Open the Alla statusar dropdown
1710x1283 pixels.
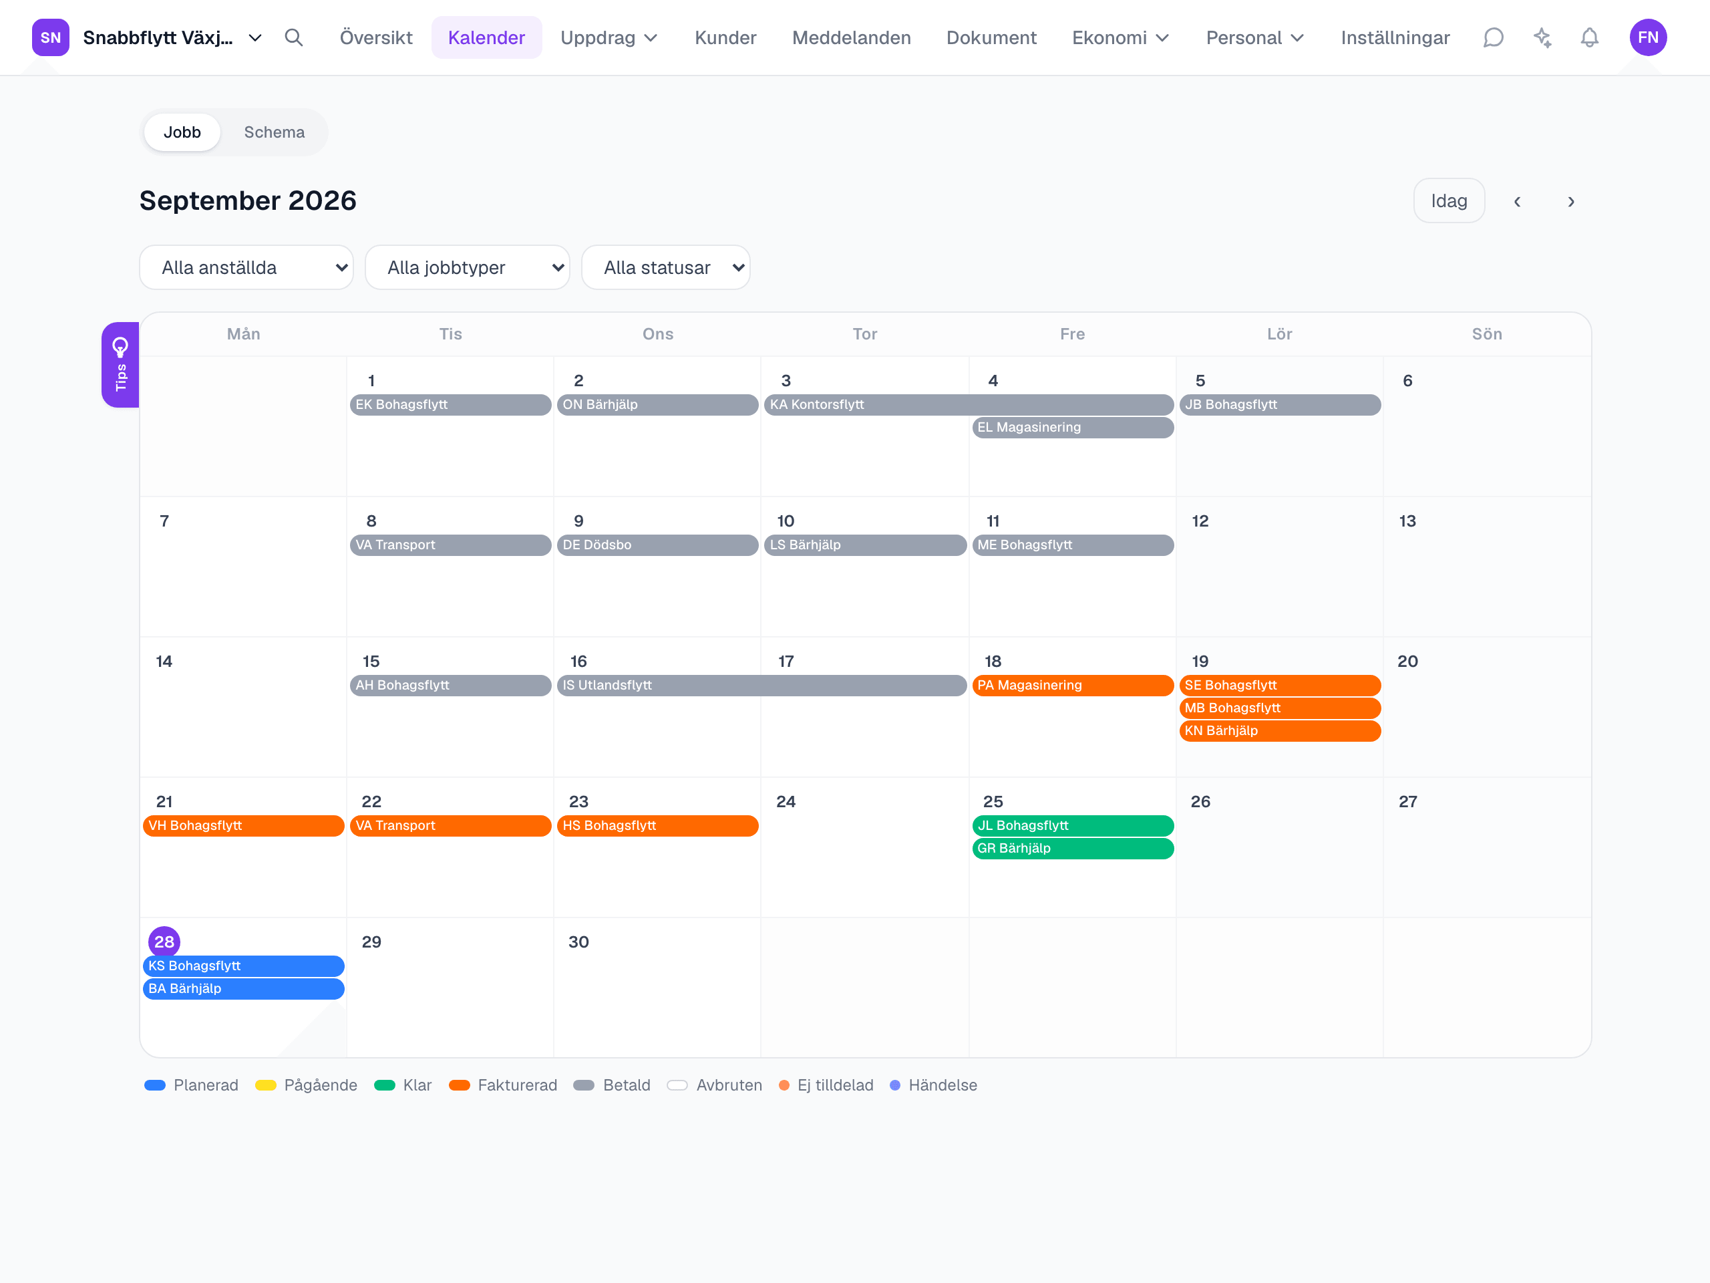click(x=665, y=267)
